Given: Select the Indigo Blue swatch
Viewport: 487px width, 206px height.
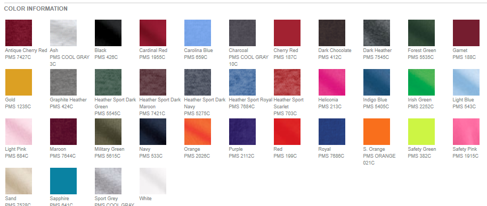Looking at the screenshot, I should [x=376, y=82].
